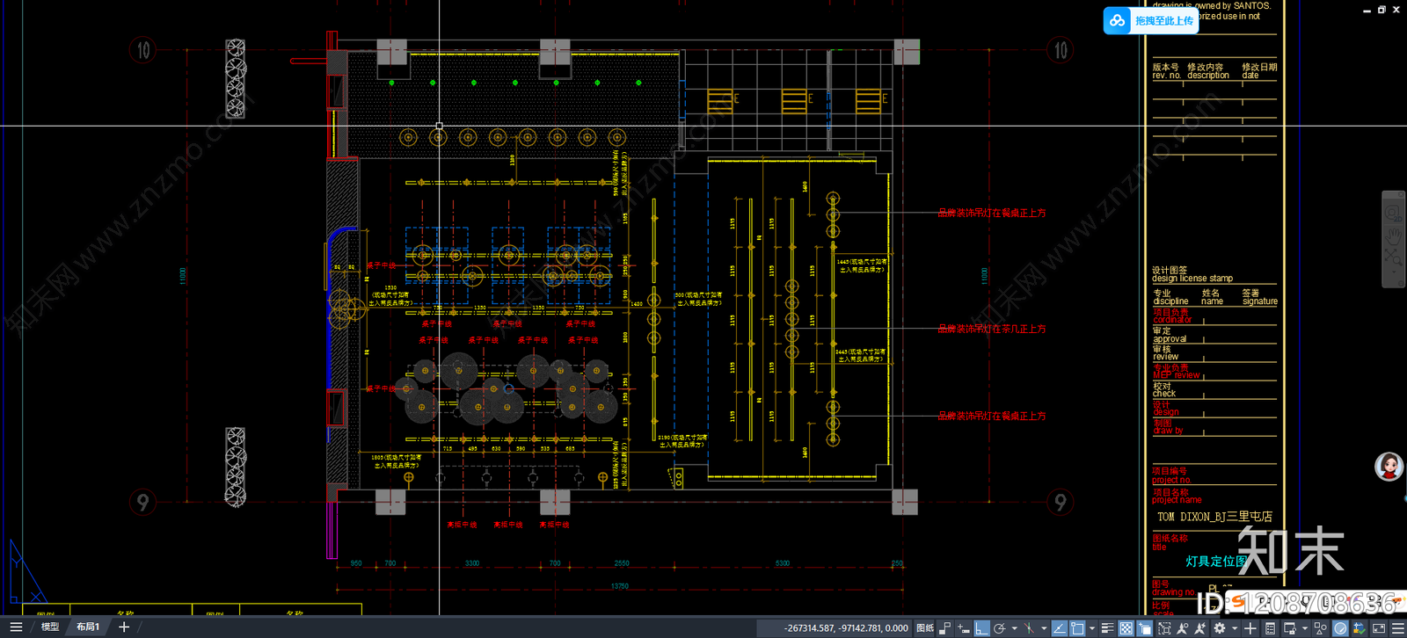Expand the Lock UI dropdown arrow

click(1305, 628)
